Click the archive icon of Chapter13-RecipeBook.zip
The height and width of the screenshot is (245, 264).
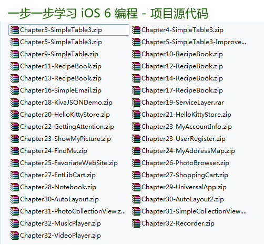15,78
